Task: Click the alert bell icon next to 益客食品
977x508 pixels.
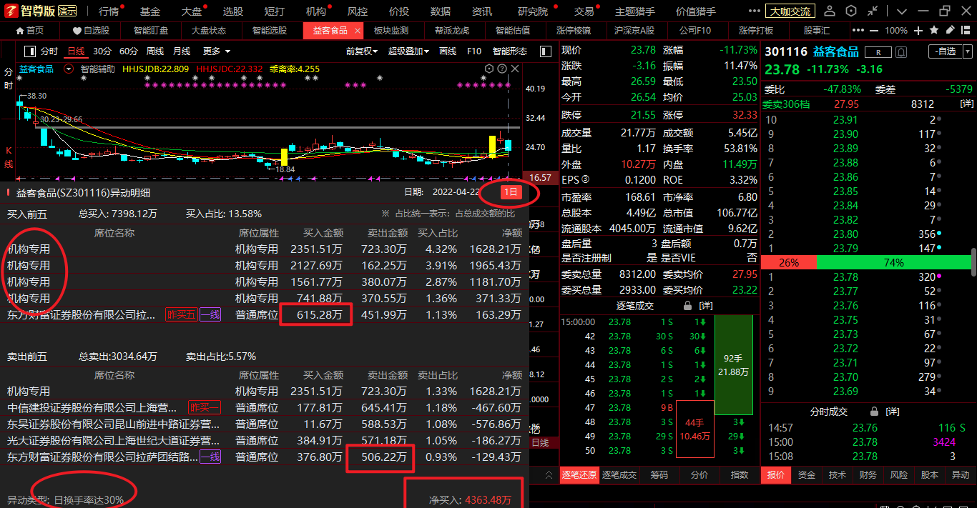Action: [x=900, y=52]
